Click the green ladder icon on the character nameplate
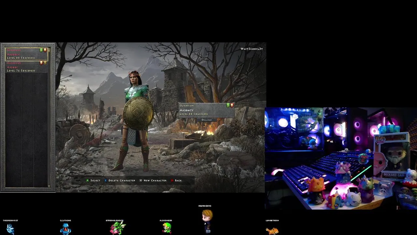Viewport: 417px width, 235px height. click(228, 105)
